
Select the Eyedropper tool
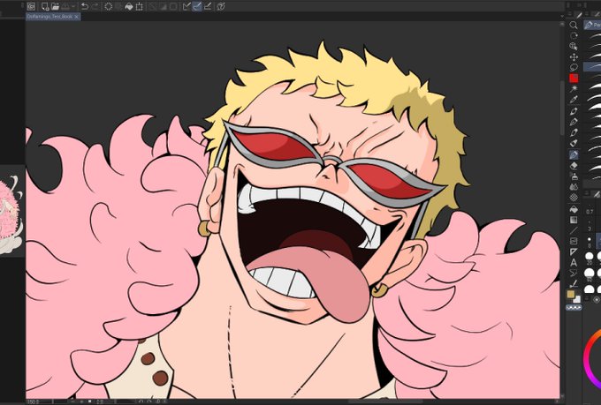click(574, 100)
